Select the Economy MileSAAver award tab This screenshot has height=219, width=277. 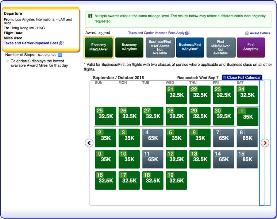[x=99, y=47]
